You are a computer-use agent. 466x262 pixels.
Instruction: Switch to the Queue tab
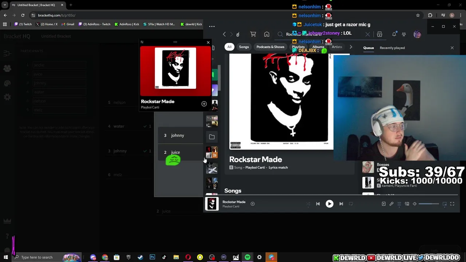pyautogui.click(x=368, y=48)
